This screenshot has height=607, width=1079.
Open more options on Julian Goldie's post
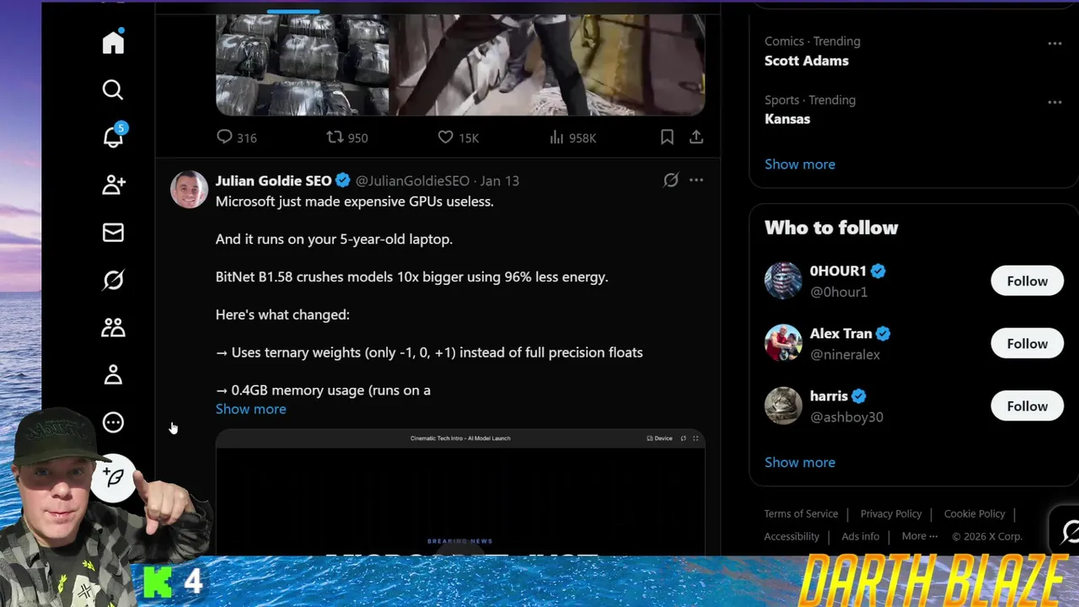[x=696, y=180]
